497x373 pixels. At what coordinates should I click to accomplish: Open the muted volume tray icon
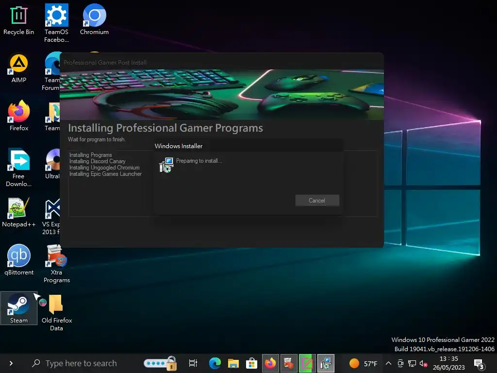pyautogui.click(x=423, y=363)
